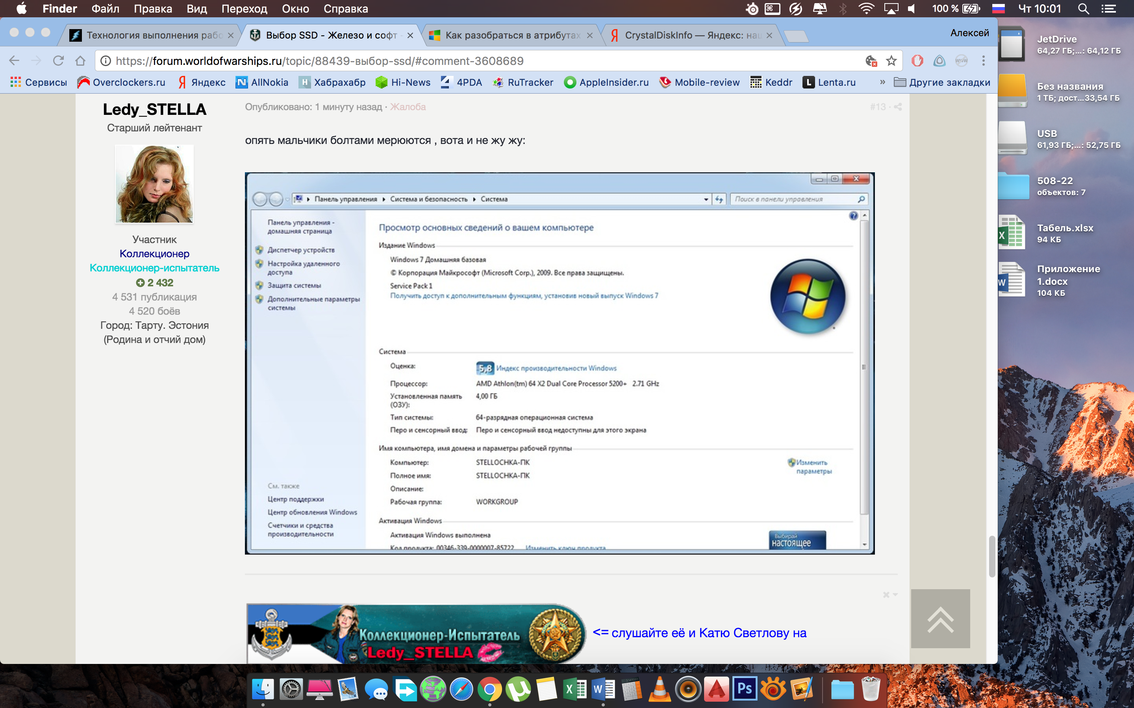This screenshot has width=1134, height=708.
Task: Click the 'слушайте её и Катю Светлову' link
Action: (700, 632)
